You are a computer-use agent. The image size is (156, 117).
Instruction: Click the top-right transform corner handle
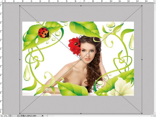(x=142, y=6)
